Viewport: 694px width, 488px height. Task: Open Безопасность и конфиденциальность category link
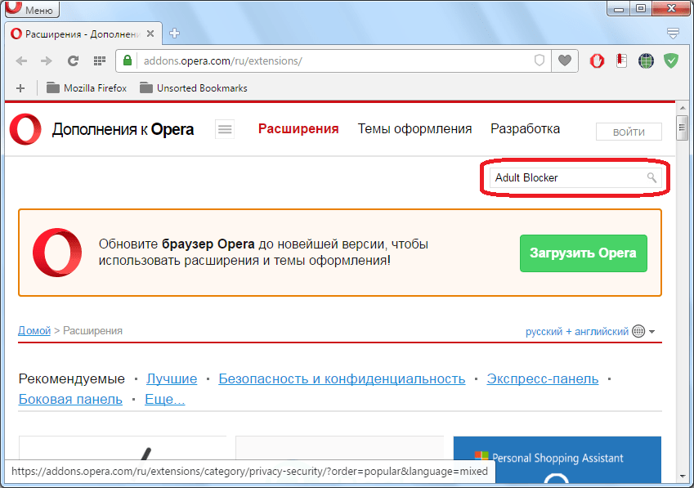[x=342, y=378]
